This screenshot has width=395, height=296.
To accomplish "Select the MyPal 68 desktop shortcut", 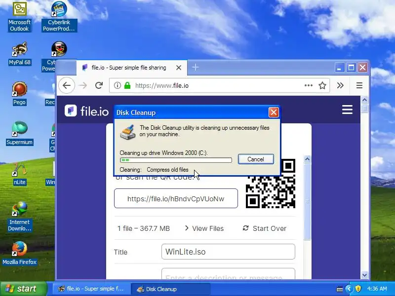I will (x=19, y=54).
